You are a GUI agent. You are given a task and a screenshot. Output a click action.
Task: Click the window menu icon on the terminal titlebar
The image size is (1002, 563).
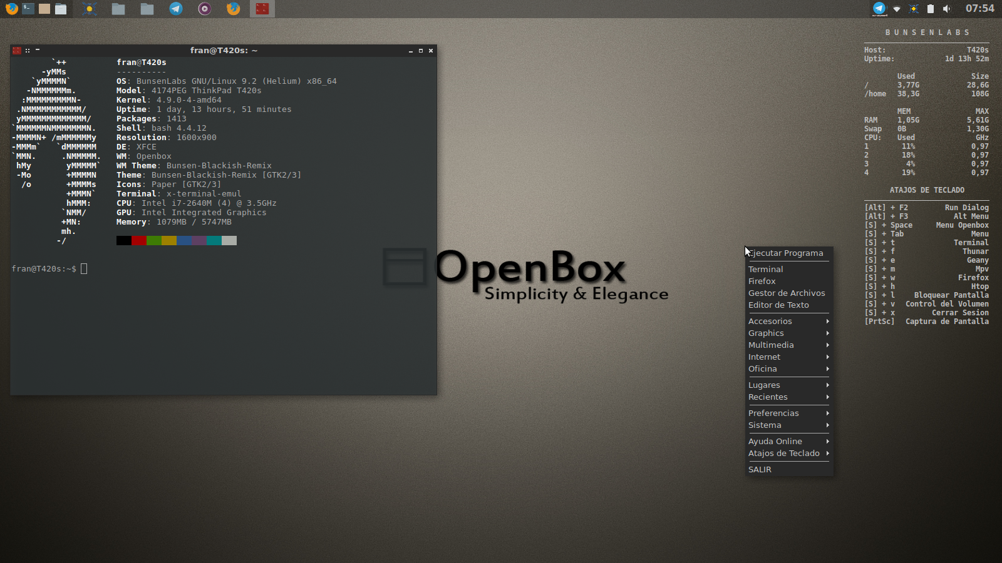point(17,51)
